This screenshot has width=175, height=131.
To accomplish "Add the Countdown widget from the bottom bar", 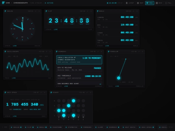I will (56, 127).
